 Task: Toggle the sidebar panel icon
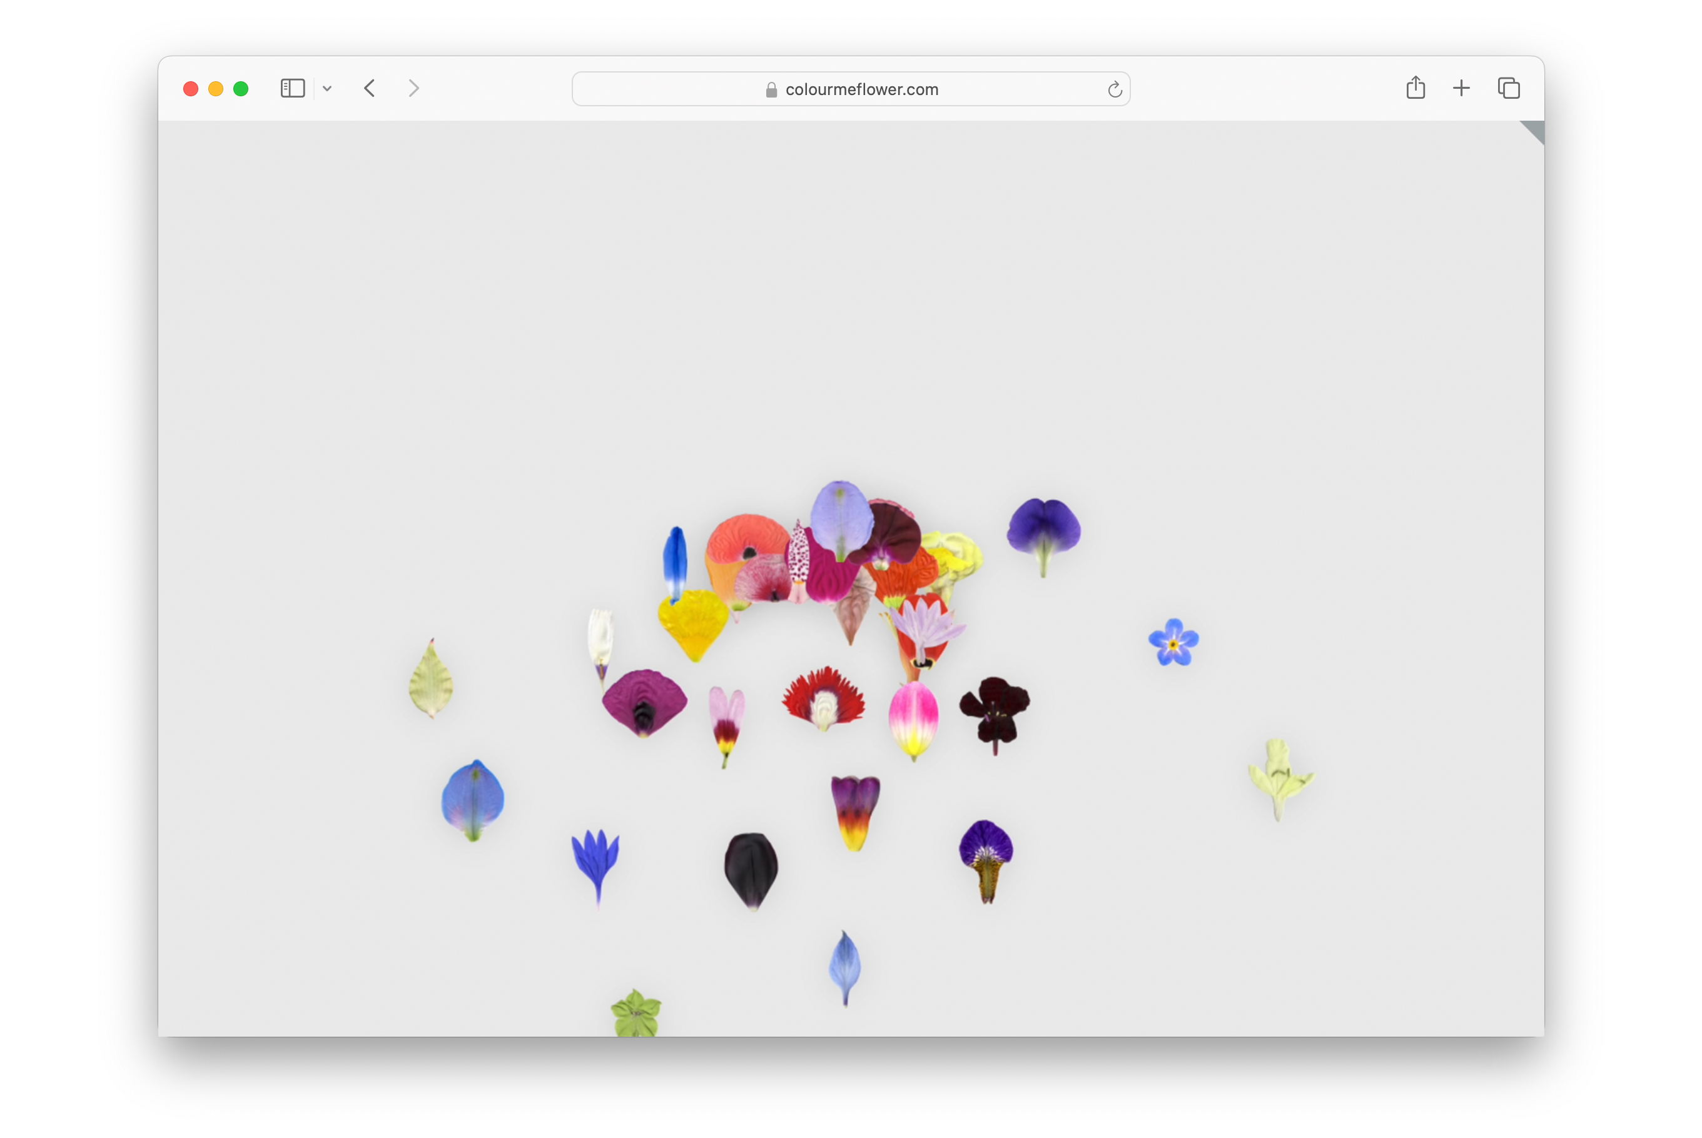(x=293, y=89)
